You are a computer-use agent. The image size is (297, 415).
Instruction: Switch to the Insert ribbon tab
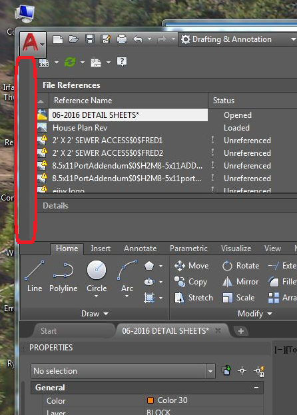(101, 248)
